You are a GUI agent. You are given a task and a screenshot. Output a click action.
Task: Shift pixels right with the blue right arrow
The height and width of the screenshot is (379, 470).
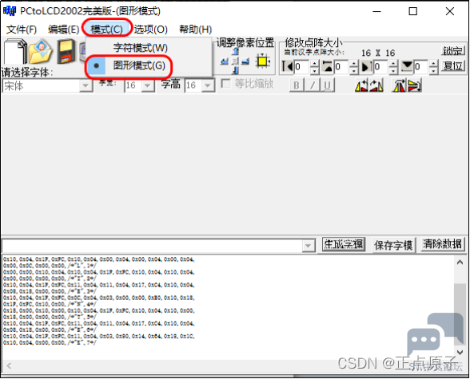[x=245, y=61]
